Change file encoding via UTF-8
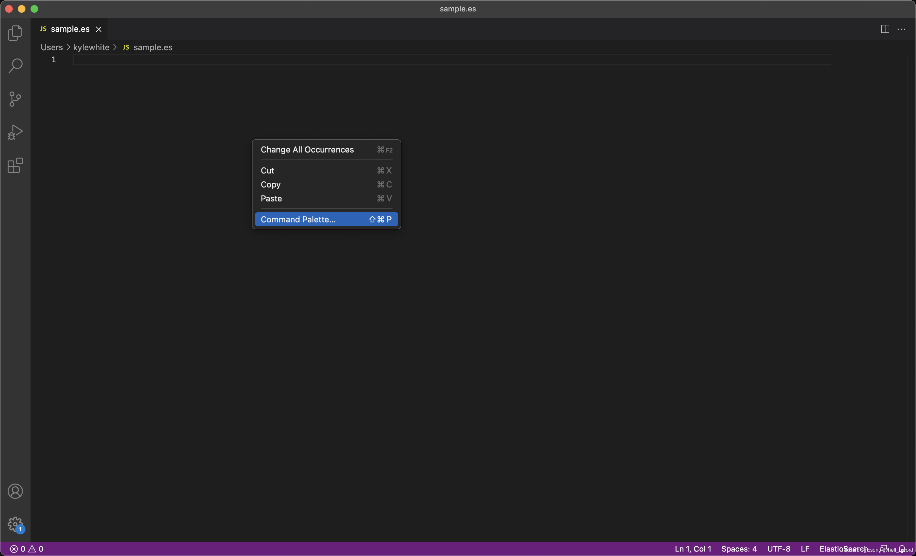 pyautogui.click(x=779, y=549)
